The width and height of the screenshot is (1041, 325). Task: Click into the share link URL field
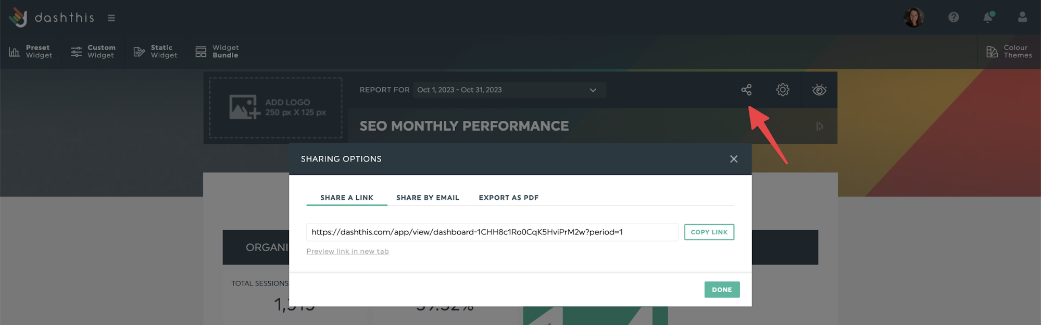click(492, 232)
